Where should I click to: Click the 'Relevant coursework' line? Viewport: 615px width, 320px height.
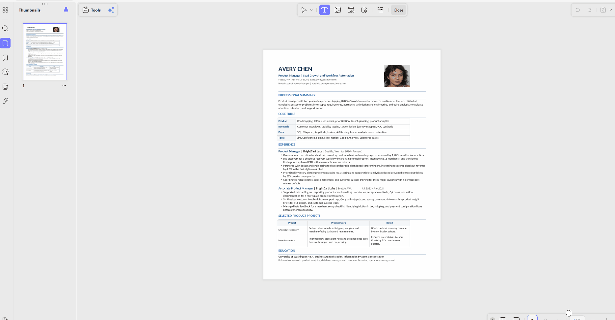point(336,260)
